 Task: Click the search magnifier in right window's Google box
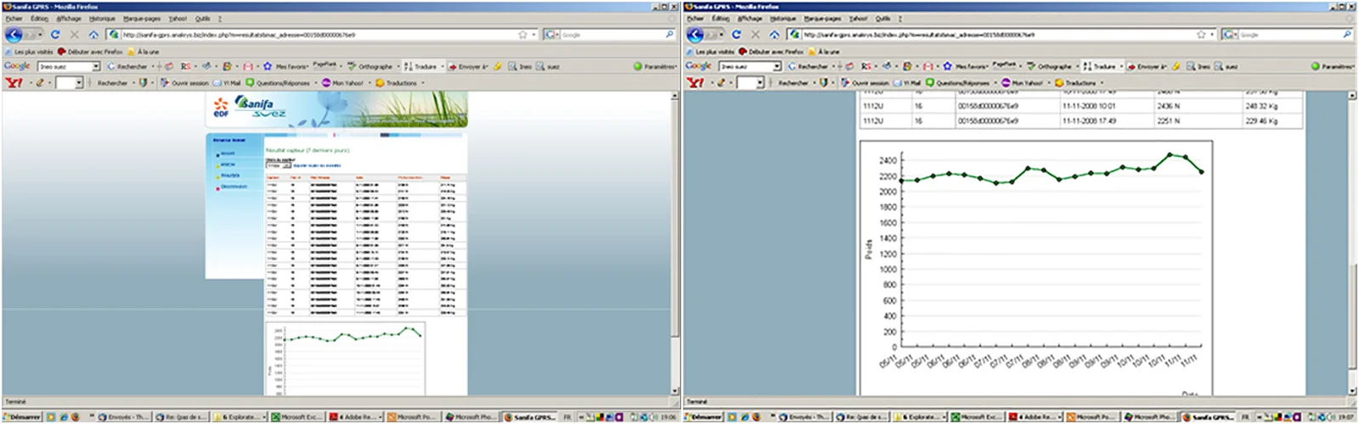1347,35
